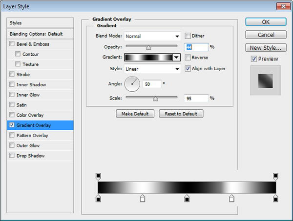Enable the Drop Shadow checkbox

12,155
